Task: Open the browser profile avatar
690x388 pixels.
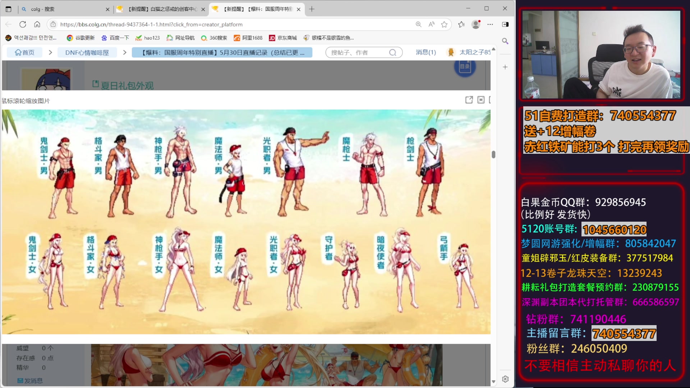Action: (476, 24)
